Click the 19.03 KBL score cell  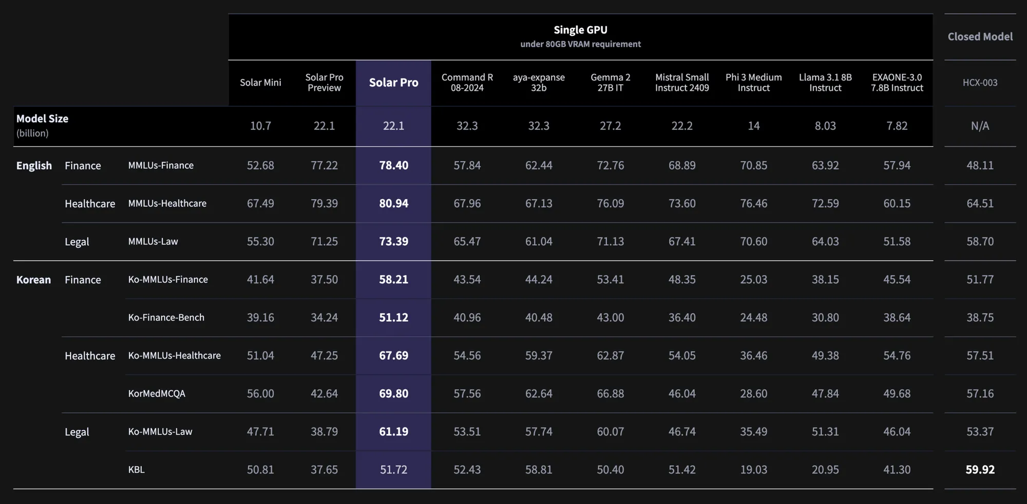click(753, 470)
